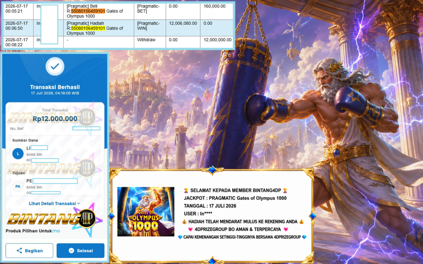The width and height of the screenshot is (423, 264).
Task: Click the 4DPRIZEGROUP BO AMAN & TERPERCAYA line
Action: click(238, 229)
